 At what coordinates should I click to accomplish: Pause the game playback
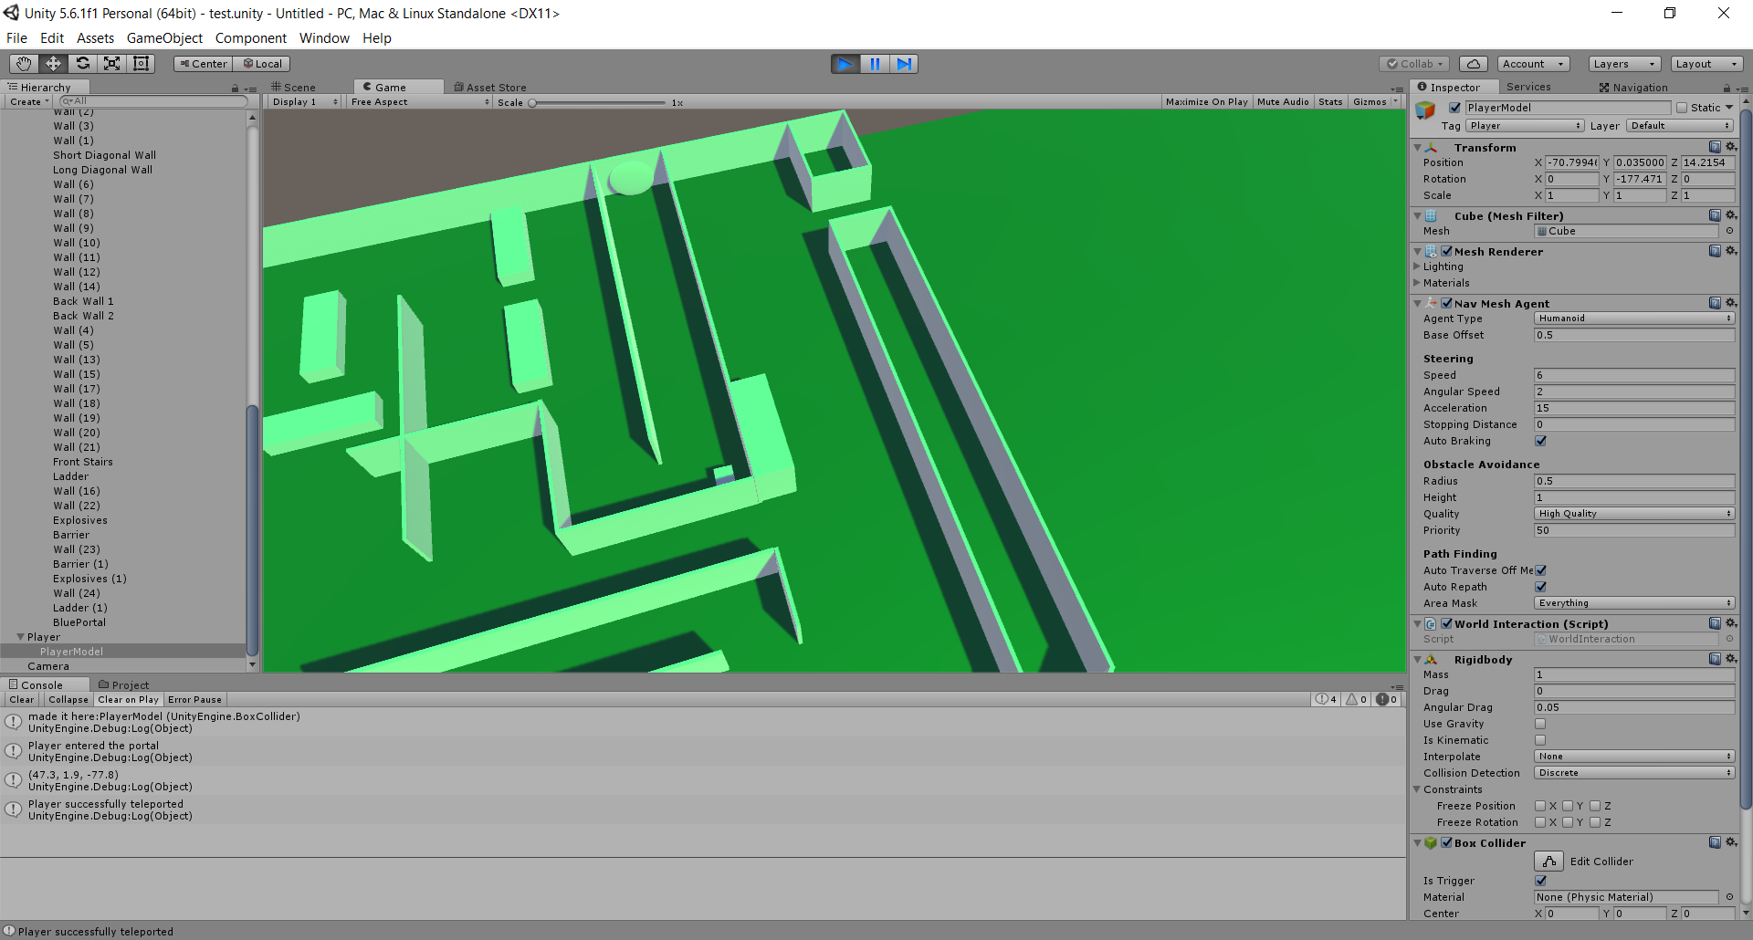pyautogui.click(x=875, y=64)
